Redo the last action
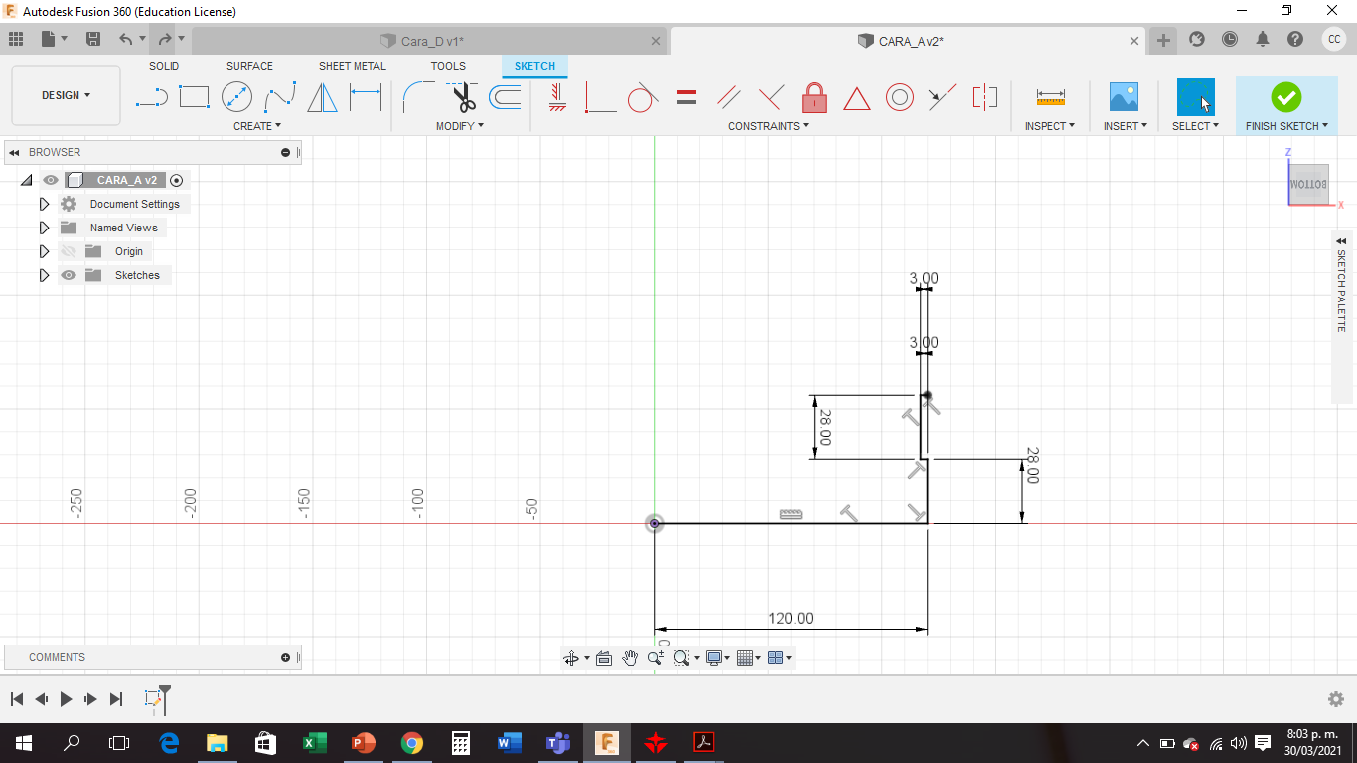 pos(164,39)
